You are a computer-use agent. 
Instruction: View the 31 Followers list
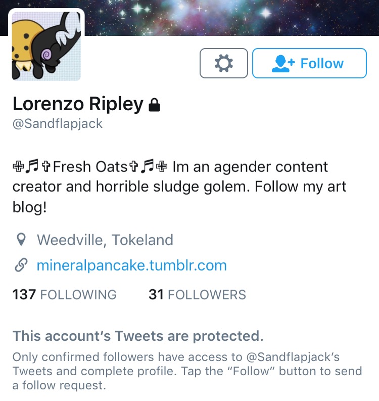point(197,294)
